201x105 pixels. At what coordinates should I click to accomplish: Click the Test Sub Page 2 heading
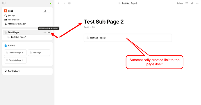tap(104, 22)
